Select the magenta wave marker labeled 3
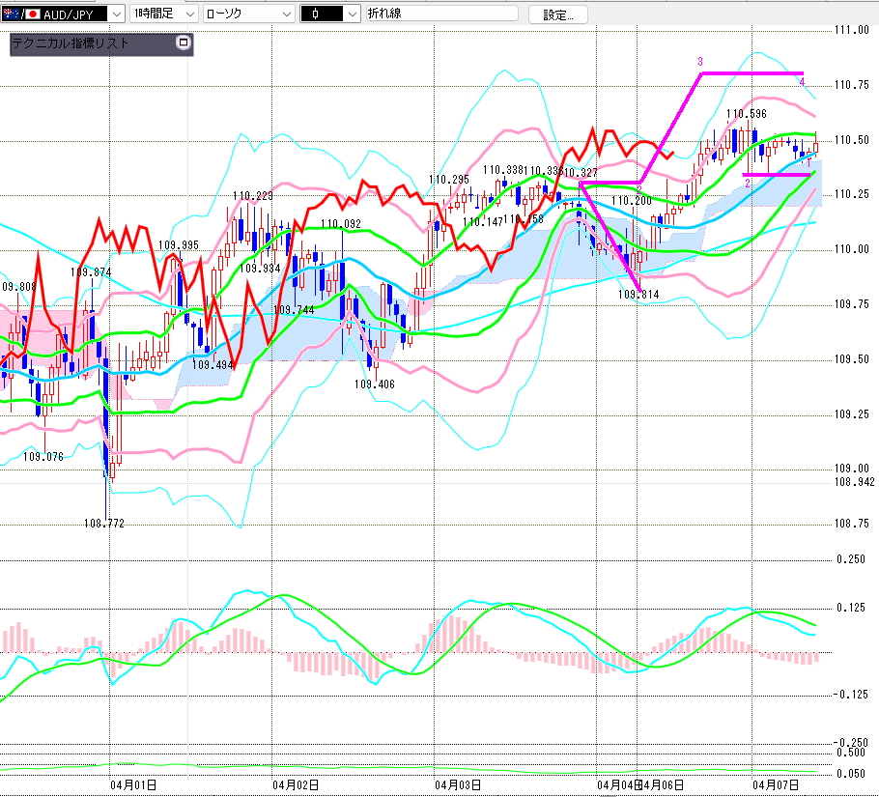Image resolution: width=879 pixels, height=797 pixels. pyautogui.click(x=700, y=62)
